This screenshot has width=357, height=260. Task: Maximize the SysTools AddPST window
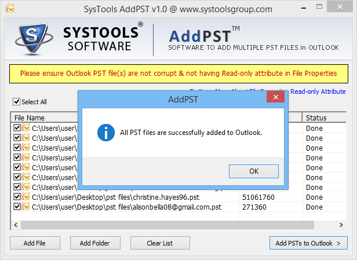click(x=319, y=7)
